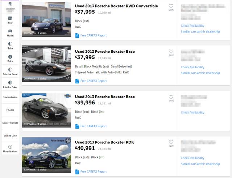Open CARFAX document icon for $39,996 Boxster
This screenshot has height=178, width=232.
coord(77,126)
